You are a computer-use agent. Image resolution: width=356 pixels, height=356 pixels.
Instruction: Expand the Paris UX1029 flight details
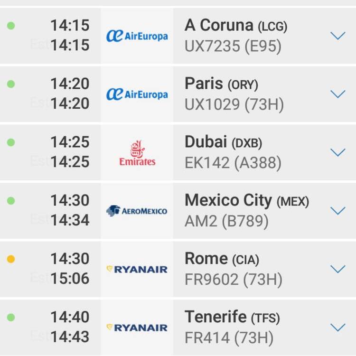pos(338,94)
